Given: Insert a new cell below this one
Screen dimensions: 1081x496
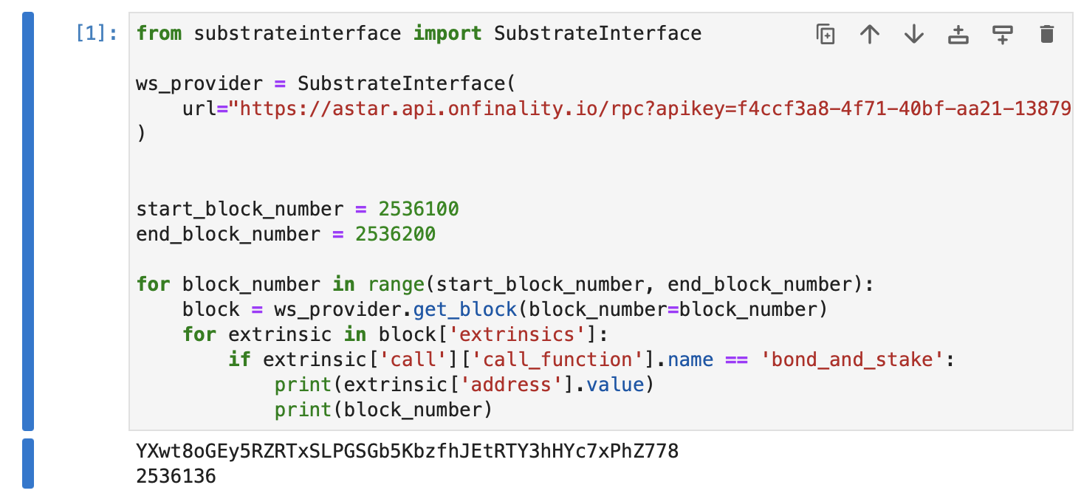Looking at the screenshot, I should pos(1002,34).
